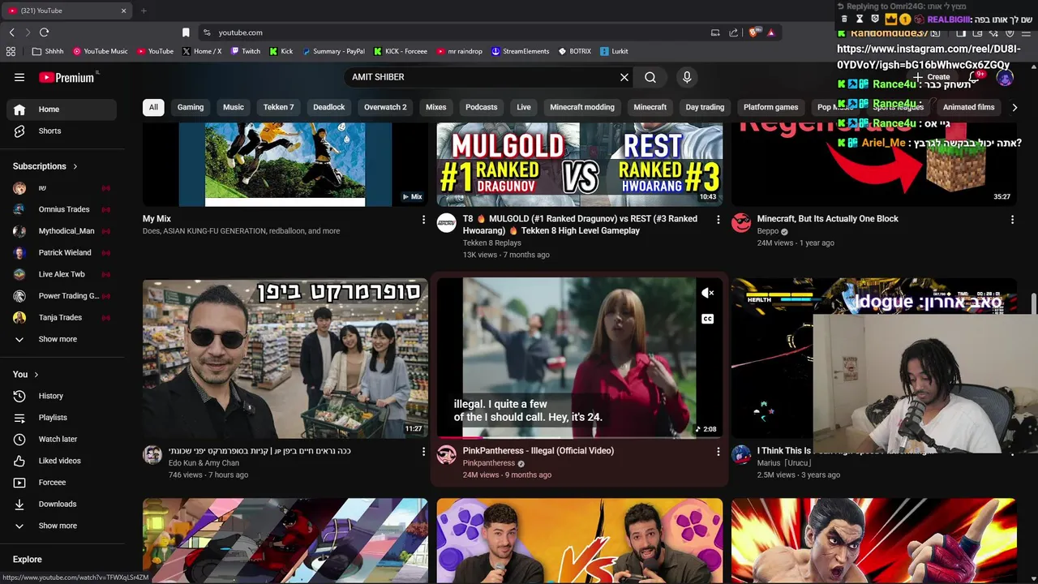
Task: Open a new browser tab with the plus button
Action: 144,11
